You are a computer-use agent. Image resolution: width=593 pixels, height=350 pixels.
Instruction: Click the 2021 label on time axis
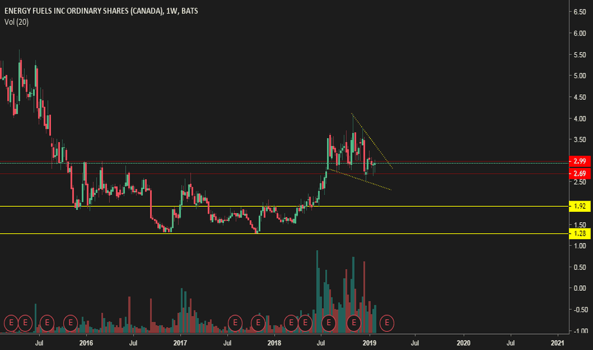pyautogui.click(x=557, y=343)
